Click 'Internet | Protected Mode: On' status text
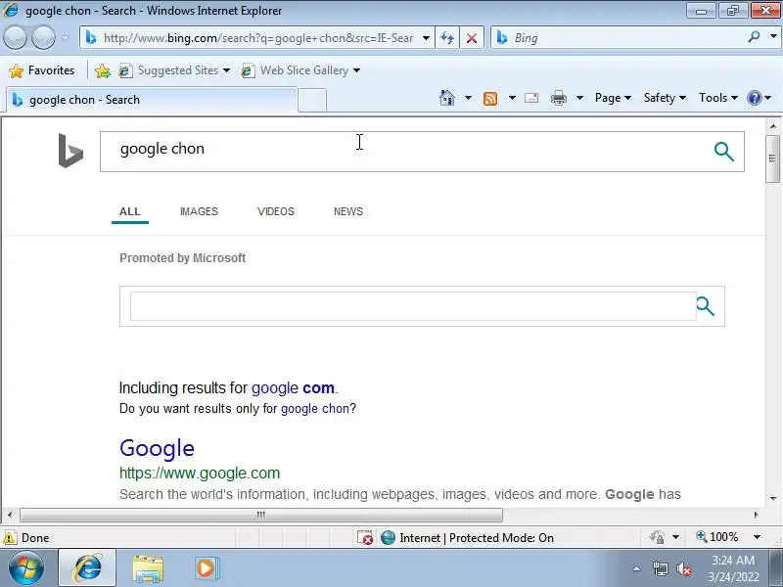783x587 pixels. tap(477, 537)
